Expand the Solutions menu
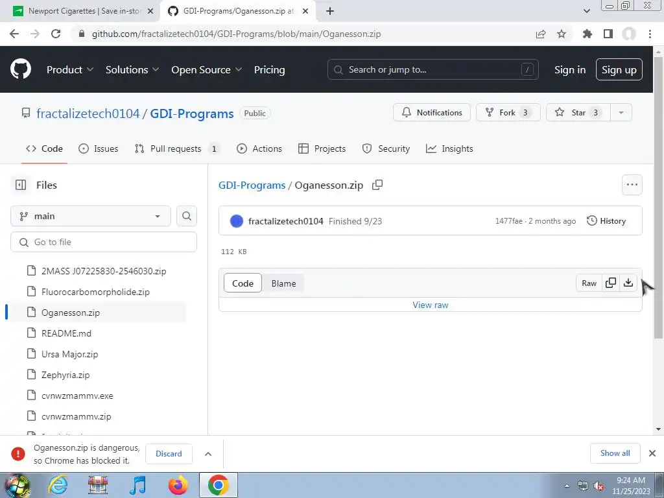The width and height of the screenshot is (664, 498). click(132, 69)
